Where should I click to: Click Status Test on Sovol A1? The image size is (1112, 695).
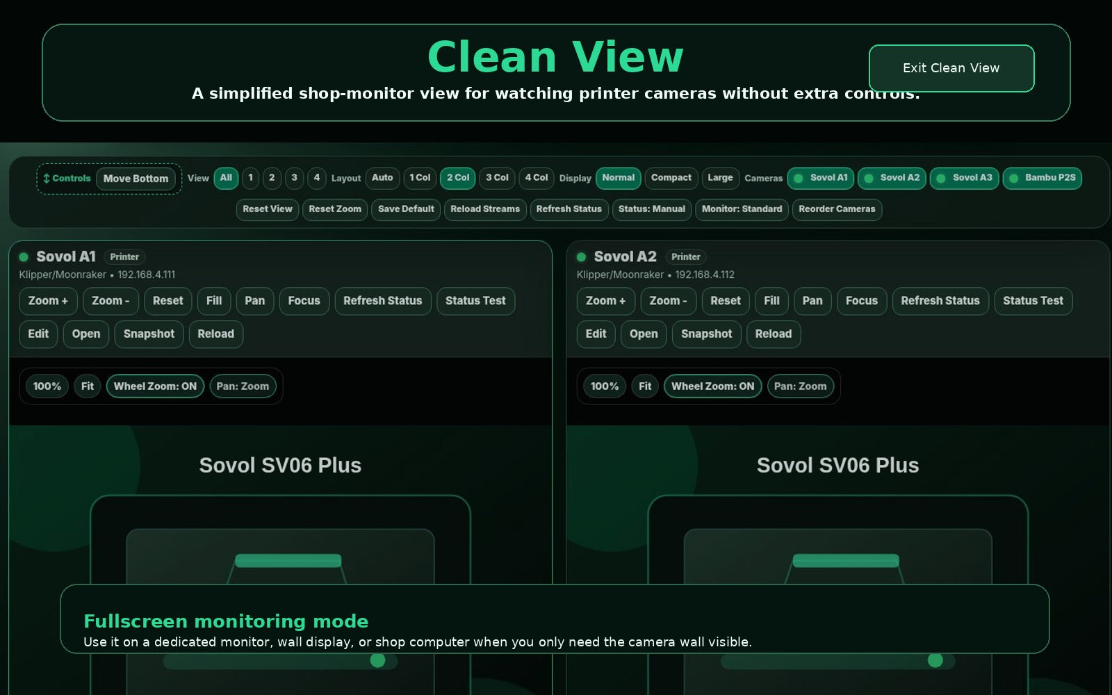(475, 301)
